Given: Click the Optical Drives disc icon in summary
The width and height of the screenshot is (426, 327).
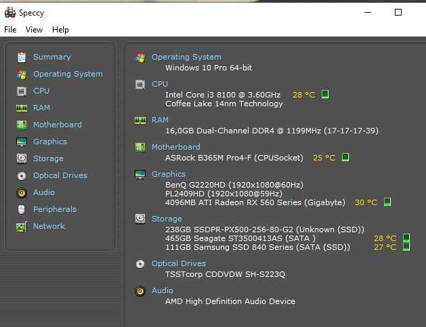Looking at the screenshot, I should (x=140, y=264).
